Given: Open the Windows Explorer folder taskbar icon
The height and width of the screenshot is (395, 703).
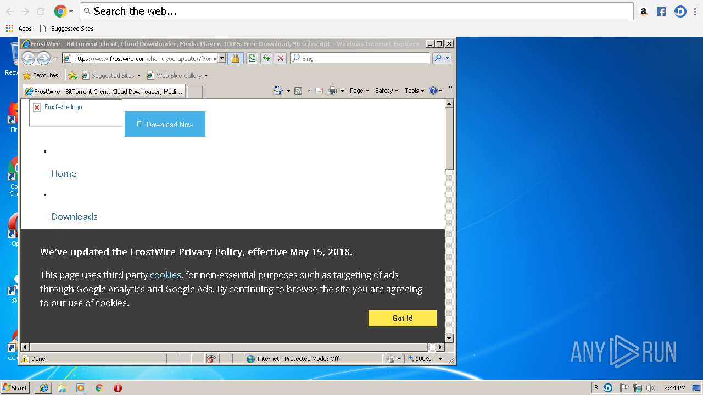Looking at the screenshot, I should pyautogui.click(x=62, y=388).
